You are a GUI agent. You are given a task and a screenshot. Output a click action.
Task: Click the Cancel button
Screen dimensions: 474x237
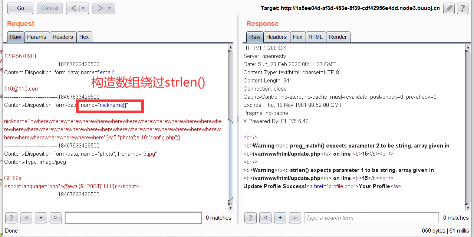(x=50, y=8)
